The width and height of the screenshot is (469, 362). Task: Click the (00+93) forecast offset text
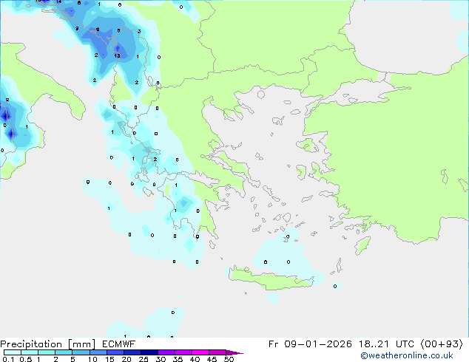[442, 344]
